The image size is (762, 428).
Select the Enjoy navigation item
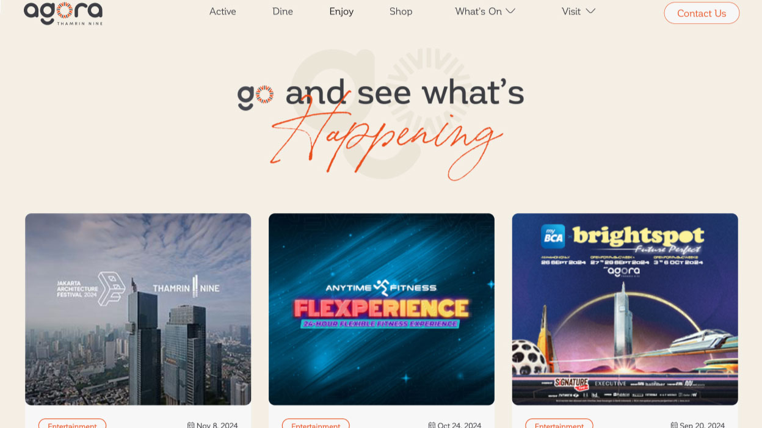[x=341, y=11]
